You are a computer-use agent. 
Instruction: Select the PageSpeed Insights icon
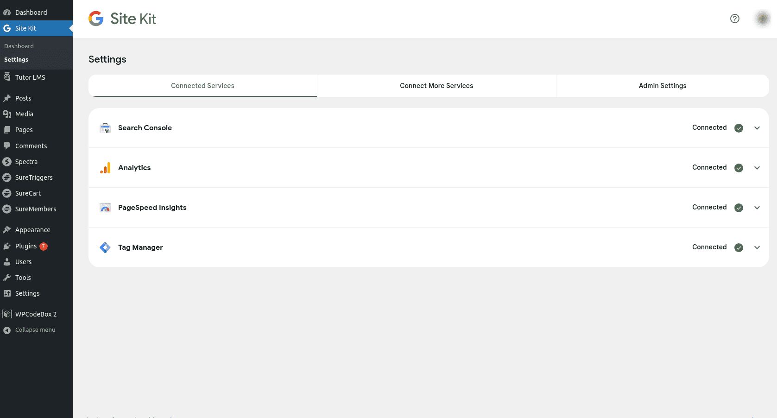coord(105,208)
